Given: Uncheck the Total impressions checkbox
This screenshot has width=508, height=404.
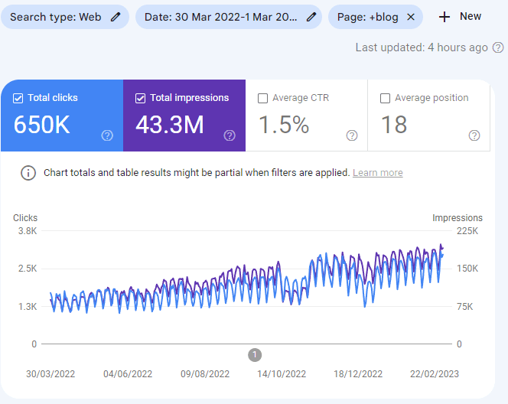Looking at the screenshot, I should point(141,98).
